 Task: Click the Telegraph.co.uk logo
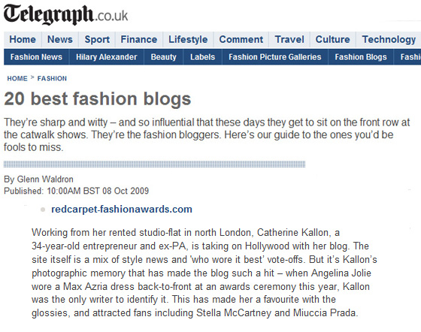66,14
